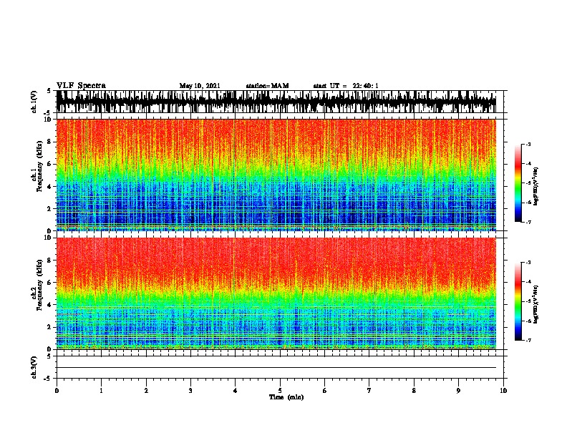Viewport: 567px width, 438px height.
Task: Click tick label "10" on the time axis
Action: coord(503,391)
